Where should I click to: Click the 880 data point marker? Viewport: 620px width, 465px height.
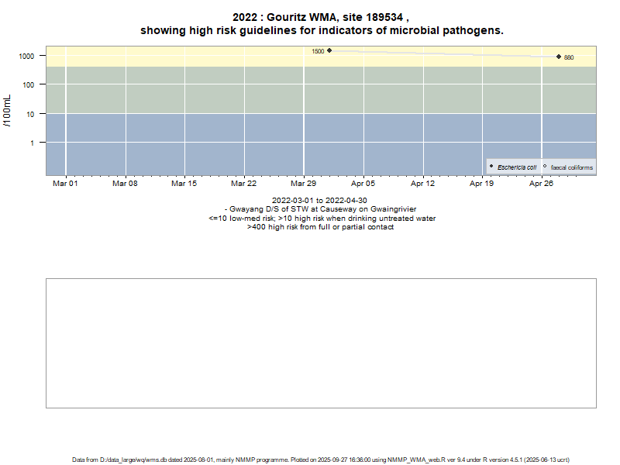coord(559,57)
